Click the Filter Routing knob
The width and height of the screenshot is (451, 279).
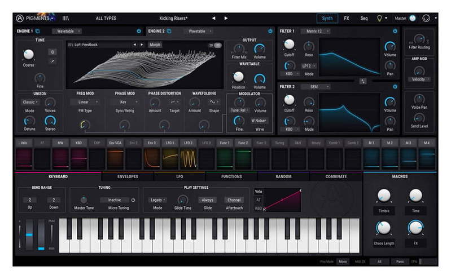pos(419,39)
